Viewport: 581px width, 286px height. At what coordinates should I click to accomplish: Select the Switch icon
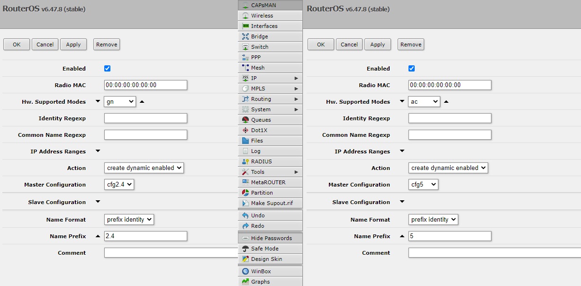(245, 47)
